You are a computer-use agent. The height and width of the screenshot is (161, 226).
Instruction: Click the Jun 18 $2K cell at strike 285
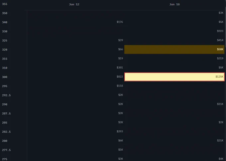click(x=221, y=122)
